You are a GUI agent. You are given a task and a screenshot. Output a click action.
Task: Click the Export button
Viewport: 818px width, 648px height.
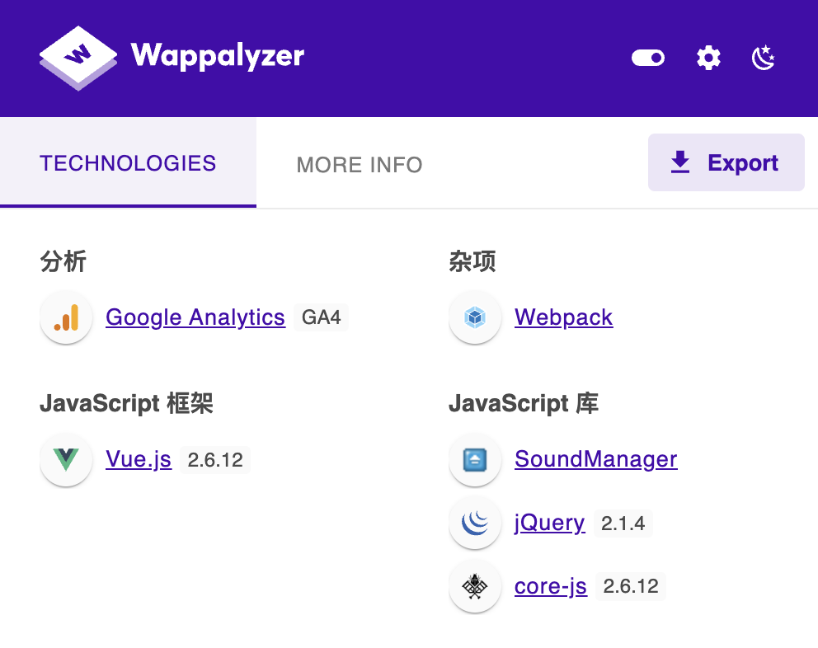726,162
